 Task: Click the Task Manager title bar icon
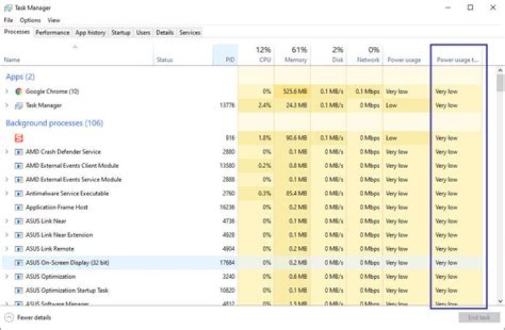pyautogui.click(x=8, y=8)
